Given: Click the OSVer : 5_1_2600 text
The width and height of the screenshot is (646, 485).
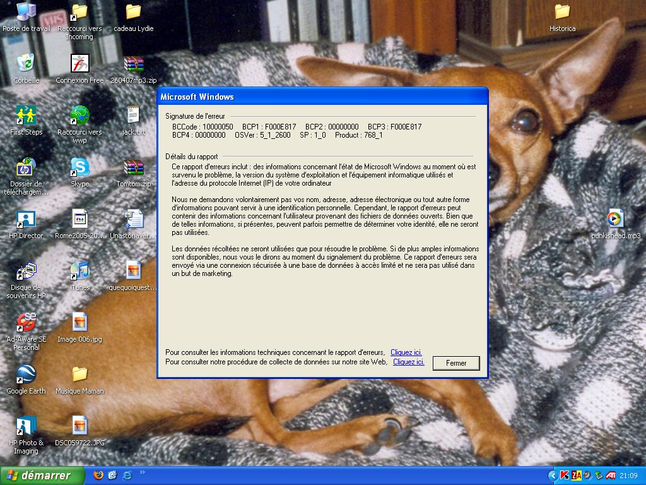Looking at the screenshot, I should 262,135.
